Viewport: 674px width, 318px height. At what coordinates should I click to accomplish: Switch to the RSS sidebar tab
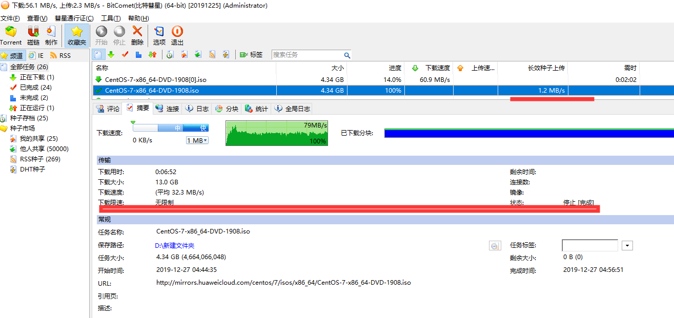pyautogui.click(x=60, y=55)
